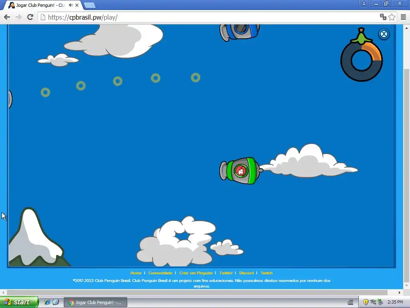The image size is (410, 308).
Task: Bookmark this page with the star icon
Action: [x=392, y=17]
